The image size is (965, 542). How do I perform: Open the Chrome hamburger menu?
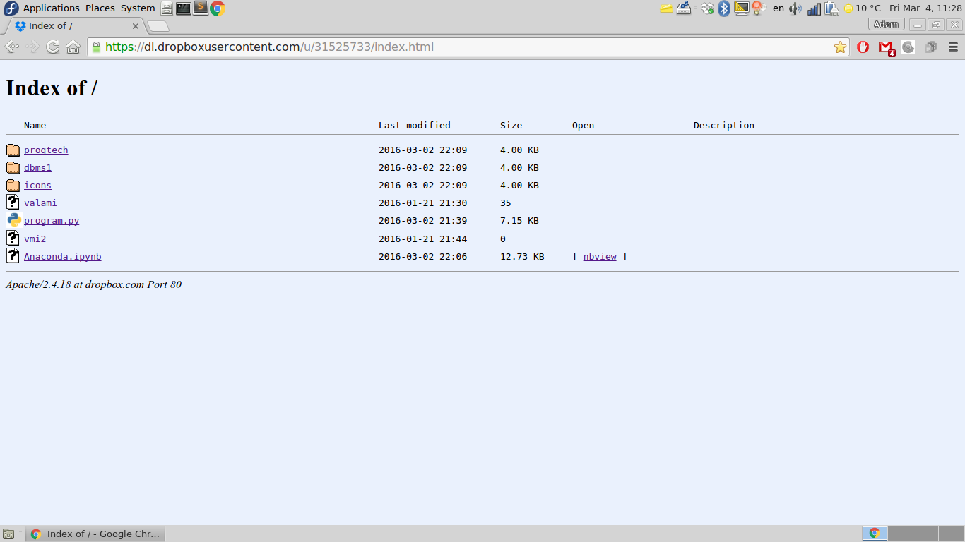click(x=953, y=47)
